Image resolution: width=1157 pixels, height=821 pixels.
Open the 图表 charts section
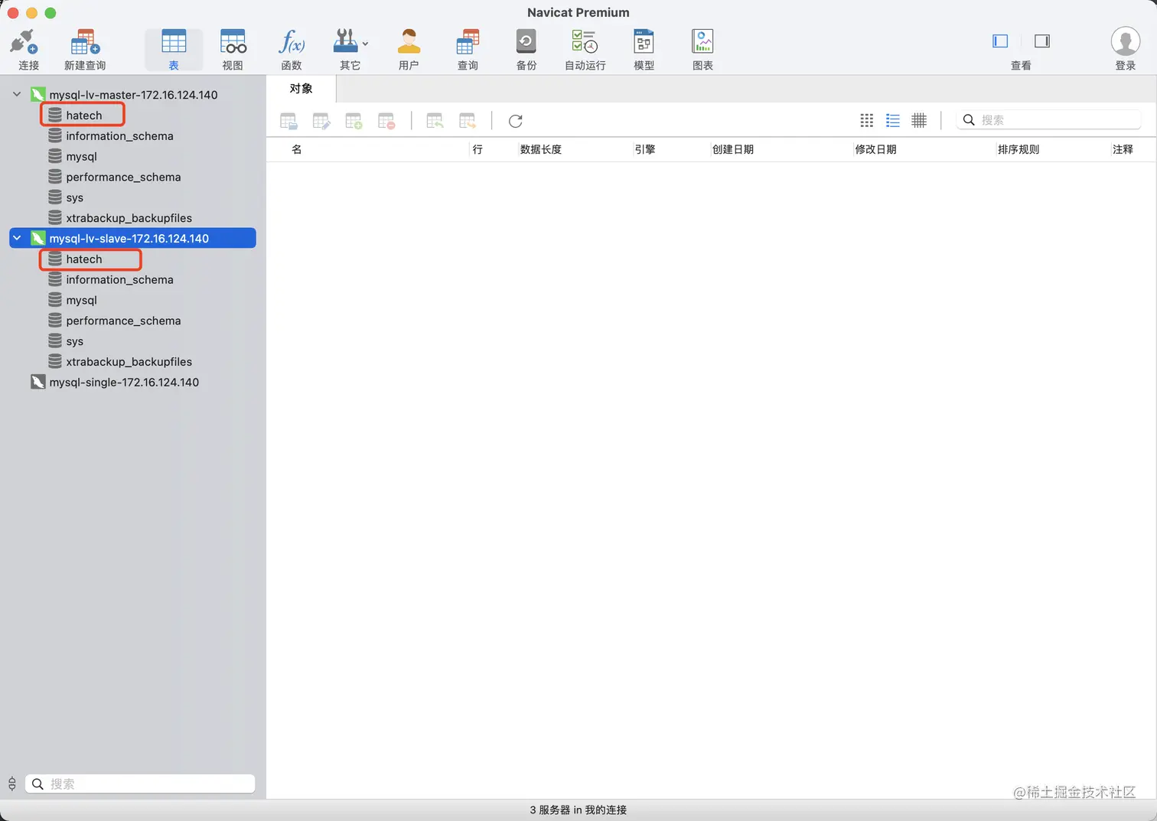point(702,50)
